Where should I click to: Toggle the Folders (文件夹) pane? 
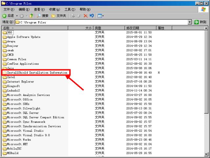click(x=58, y=16)
